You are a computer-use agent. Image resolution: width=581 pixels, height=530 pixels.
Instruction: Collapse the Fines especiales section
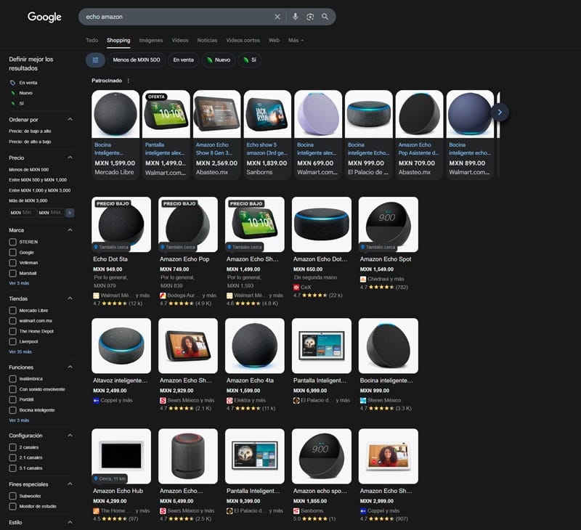70,484
